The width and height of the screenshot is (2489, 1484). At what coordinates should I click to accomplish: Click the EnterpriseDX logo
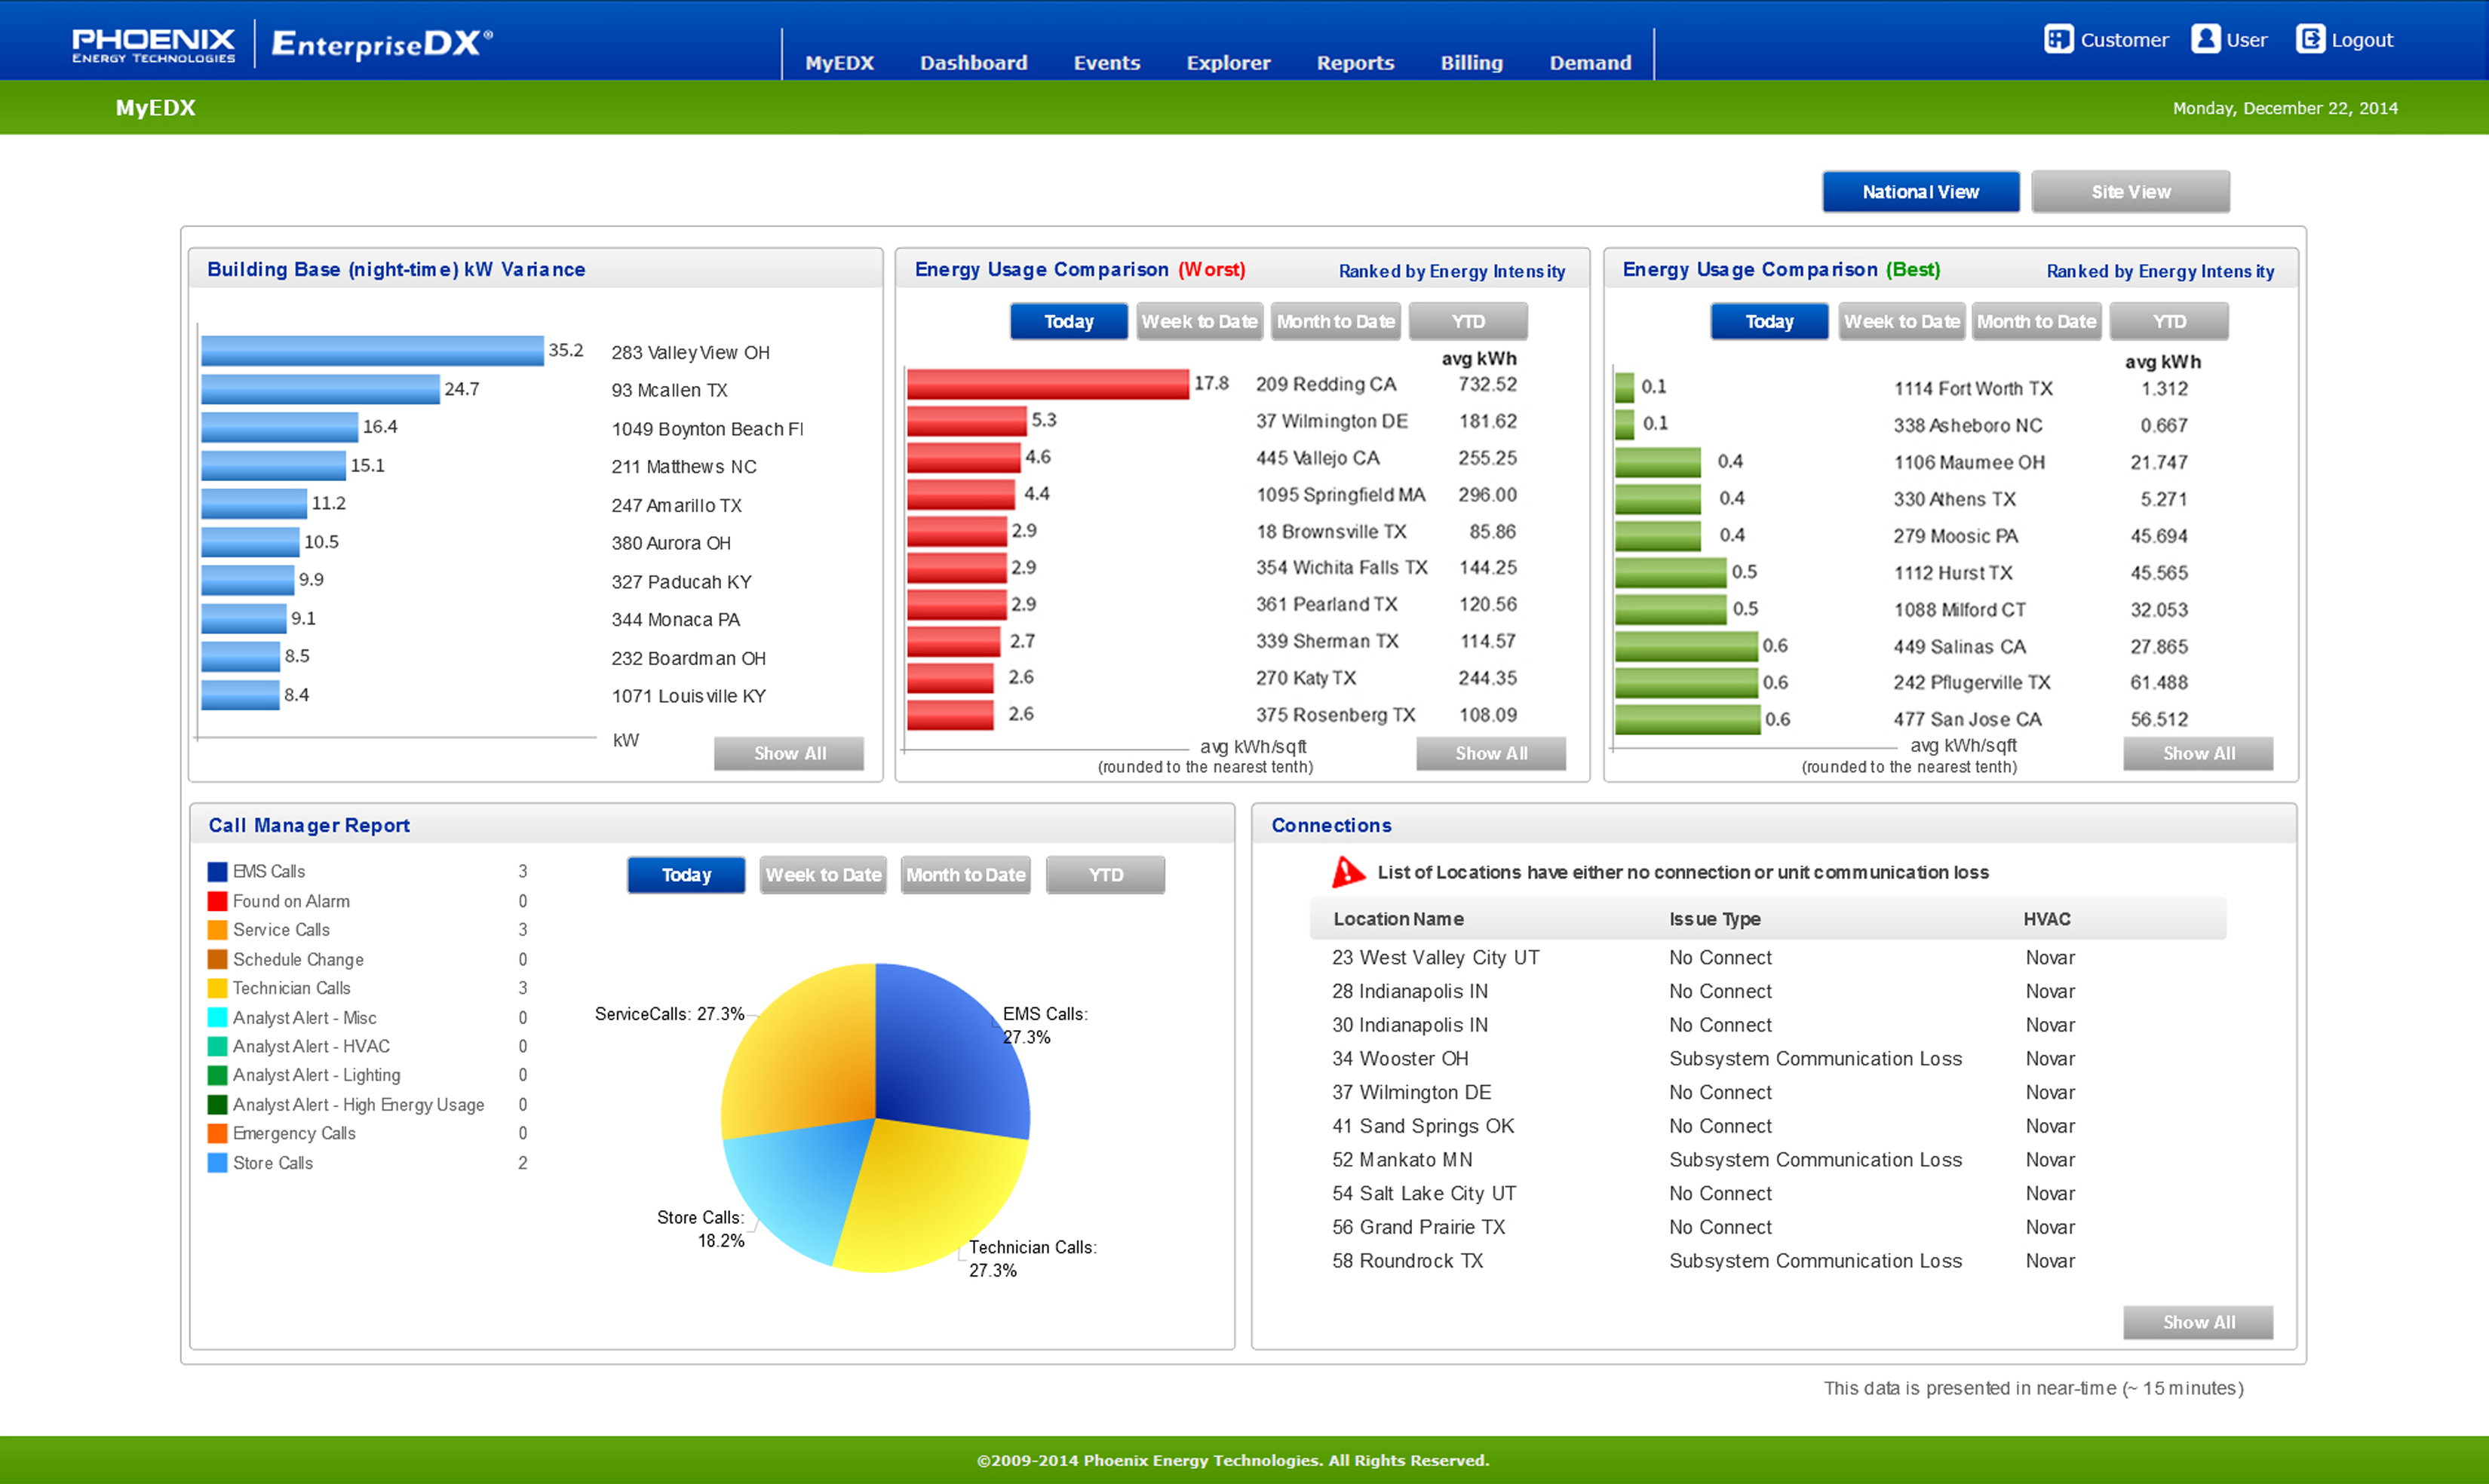(381, 44)
